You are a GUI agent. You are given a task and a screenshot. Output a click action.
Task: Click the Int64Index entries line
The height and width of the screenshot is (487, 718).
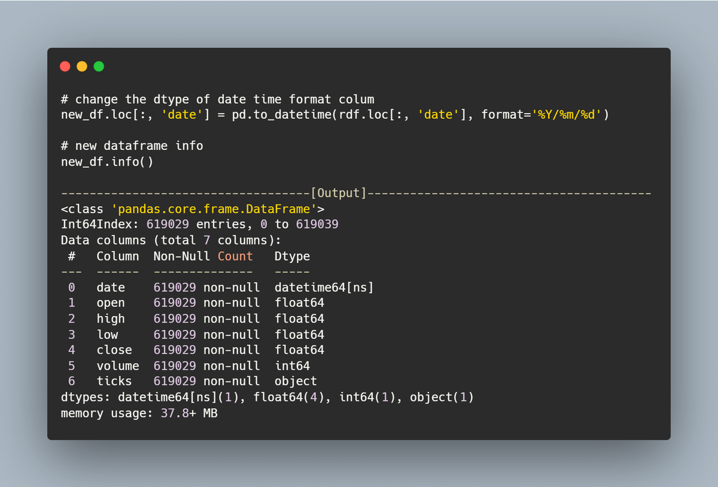click(x=199, y=225)
